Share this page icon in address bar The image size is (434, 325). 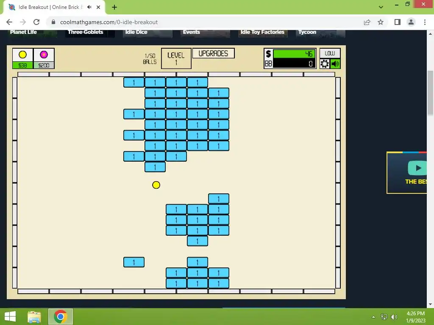pos(367,22)
